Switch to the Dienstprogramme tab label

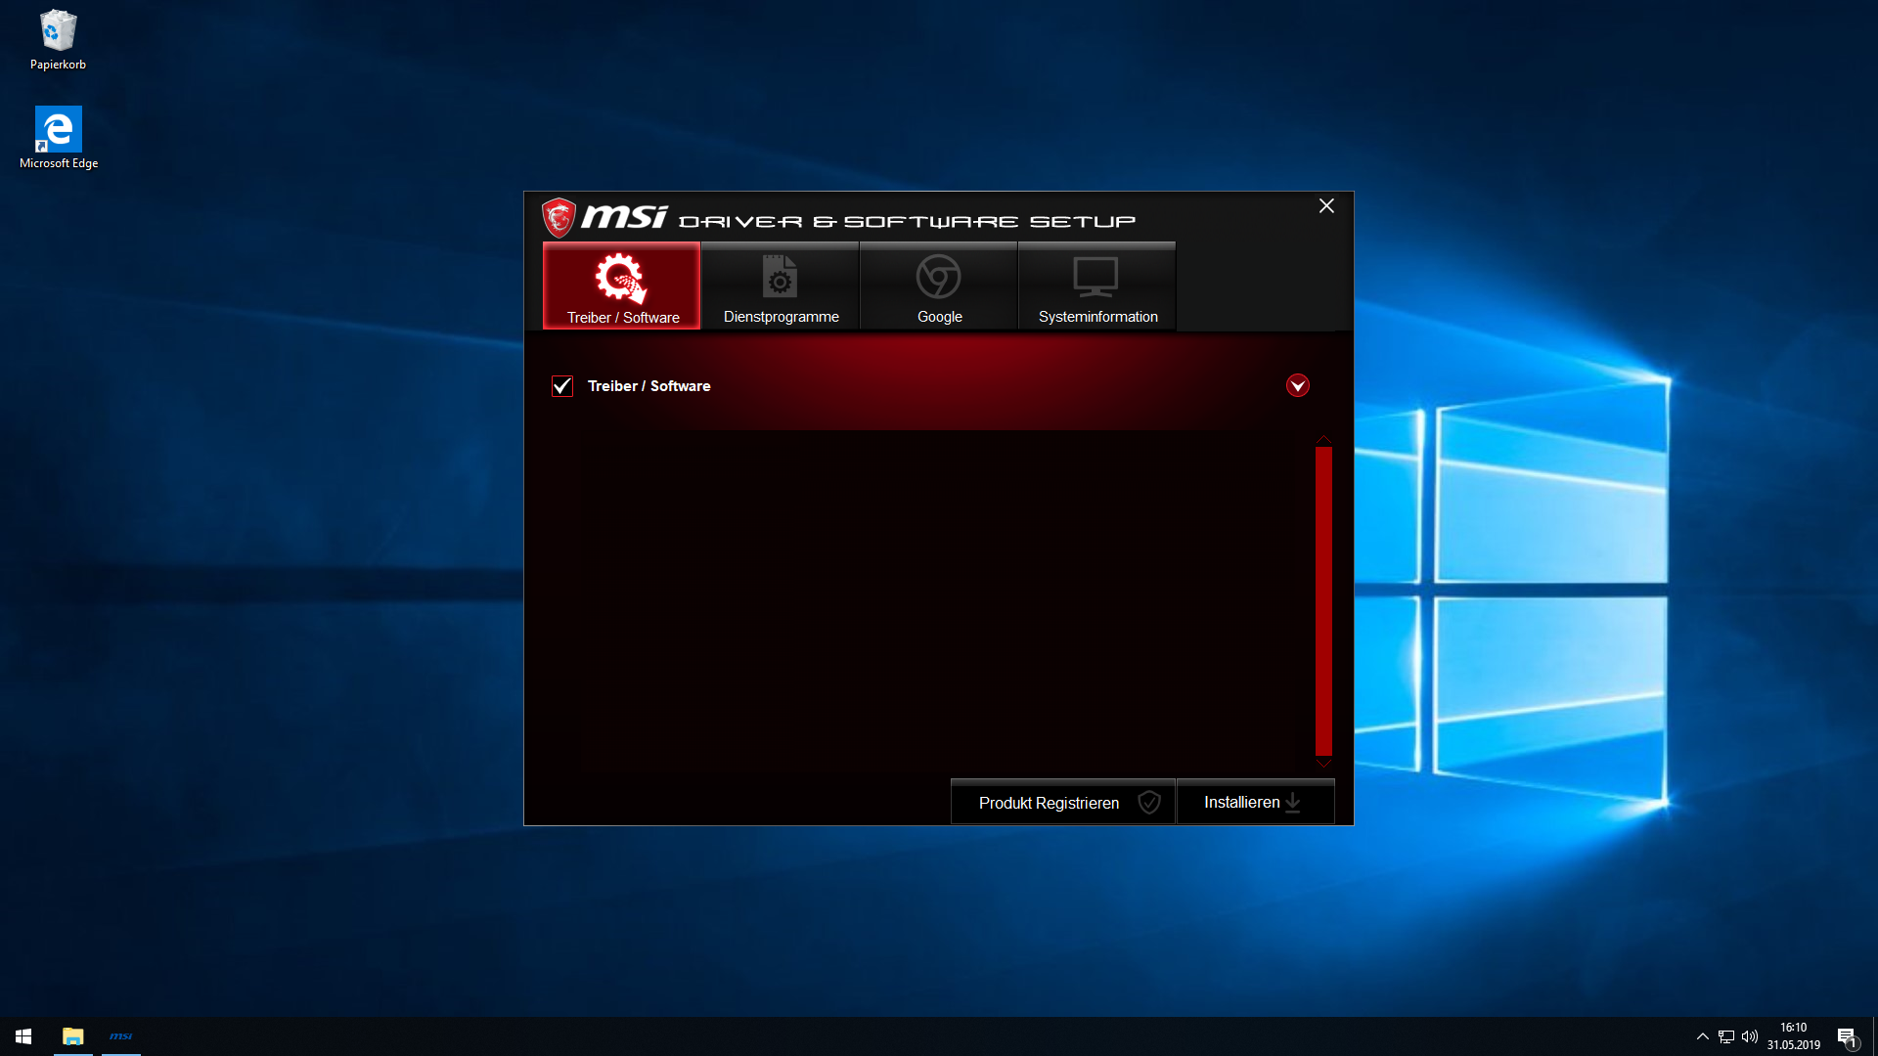tap(781, 317)
